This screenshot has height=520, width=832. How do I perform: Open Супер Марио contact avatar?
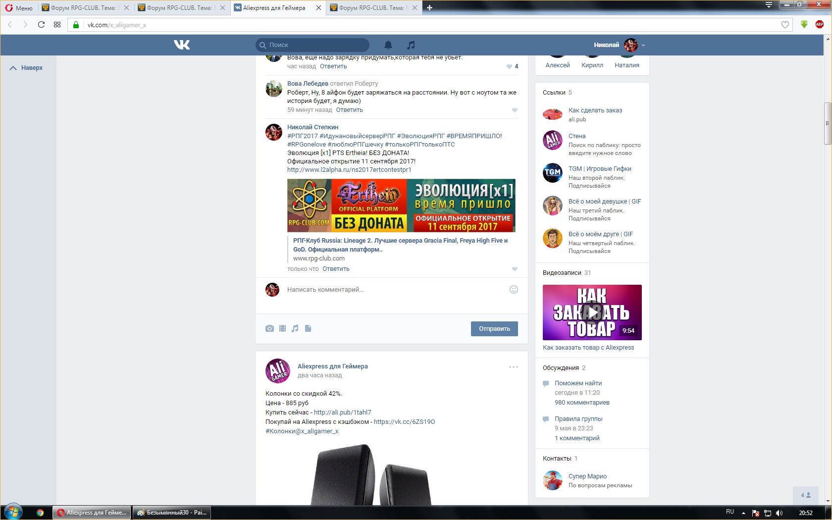click(553, 480)
